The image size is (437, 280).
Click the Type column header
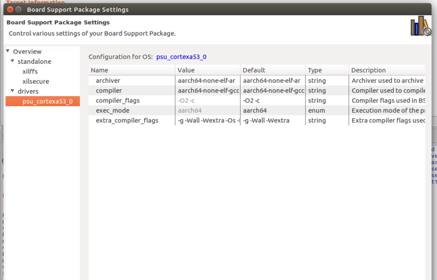tap(327, 70)
